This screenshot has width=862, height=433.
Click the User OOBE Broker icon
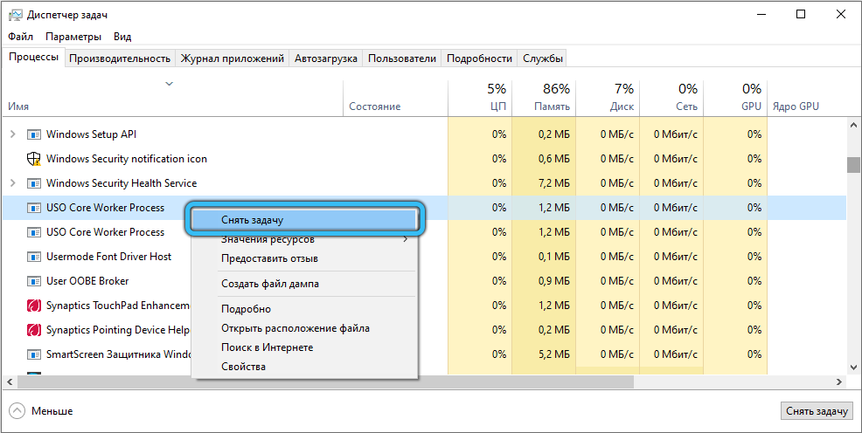click(34, 281)
